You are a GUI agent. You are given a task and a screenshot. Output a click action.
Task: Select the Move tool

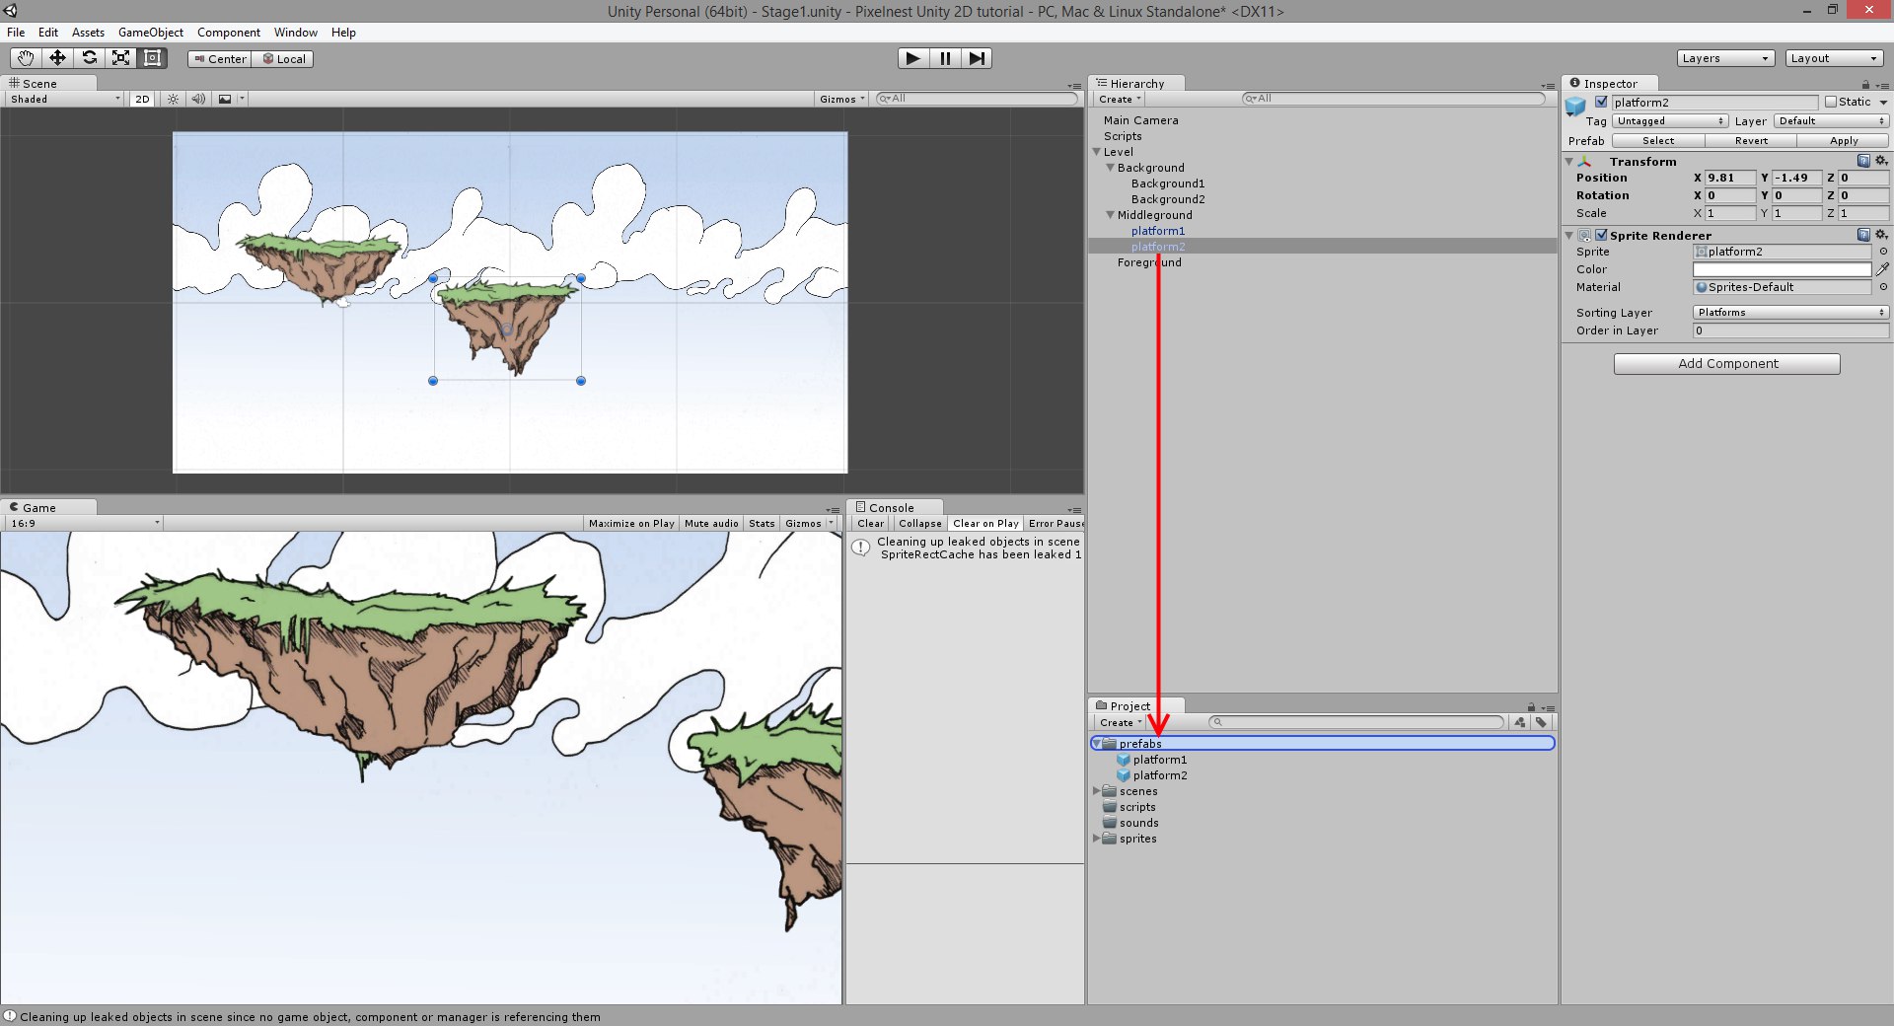[x=57, y=58]
